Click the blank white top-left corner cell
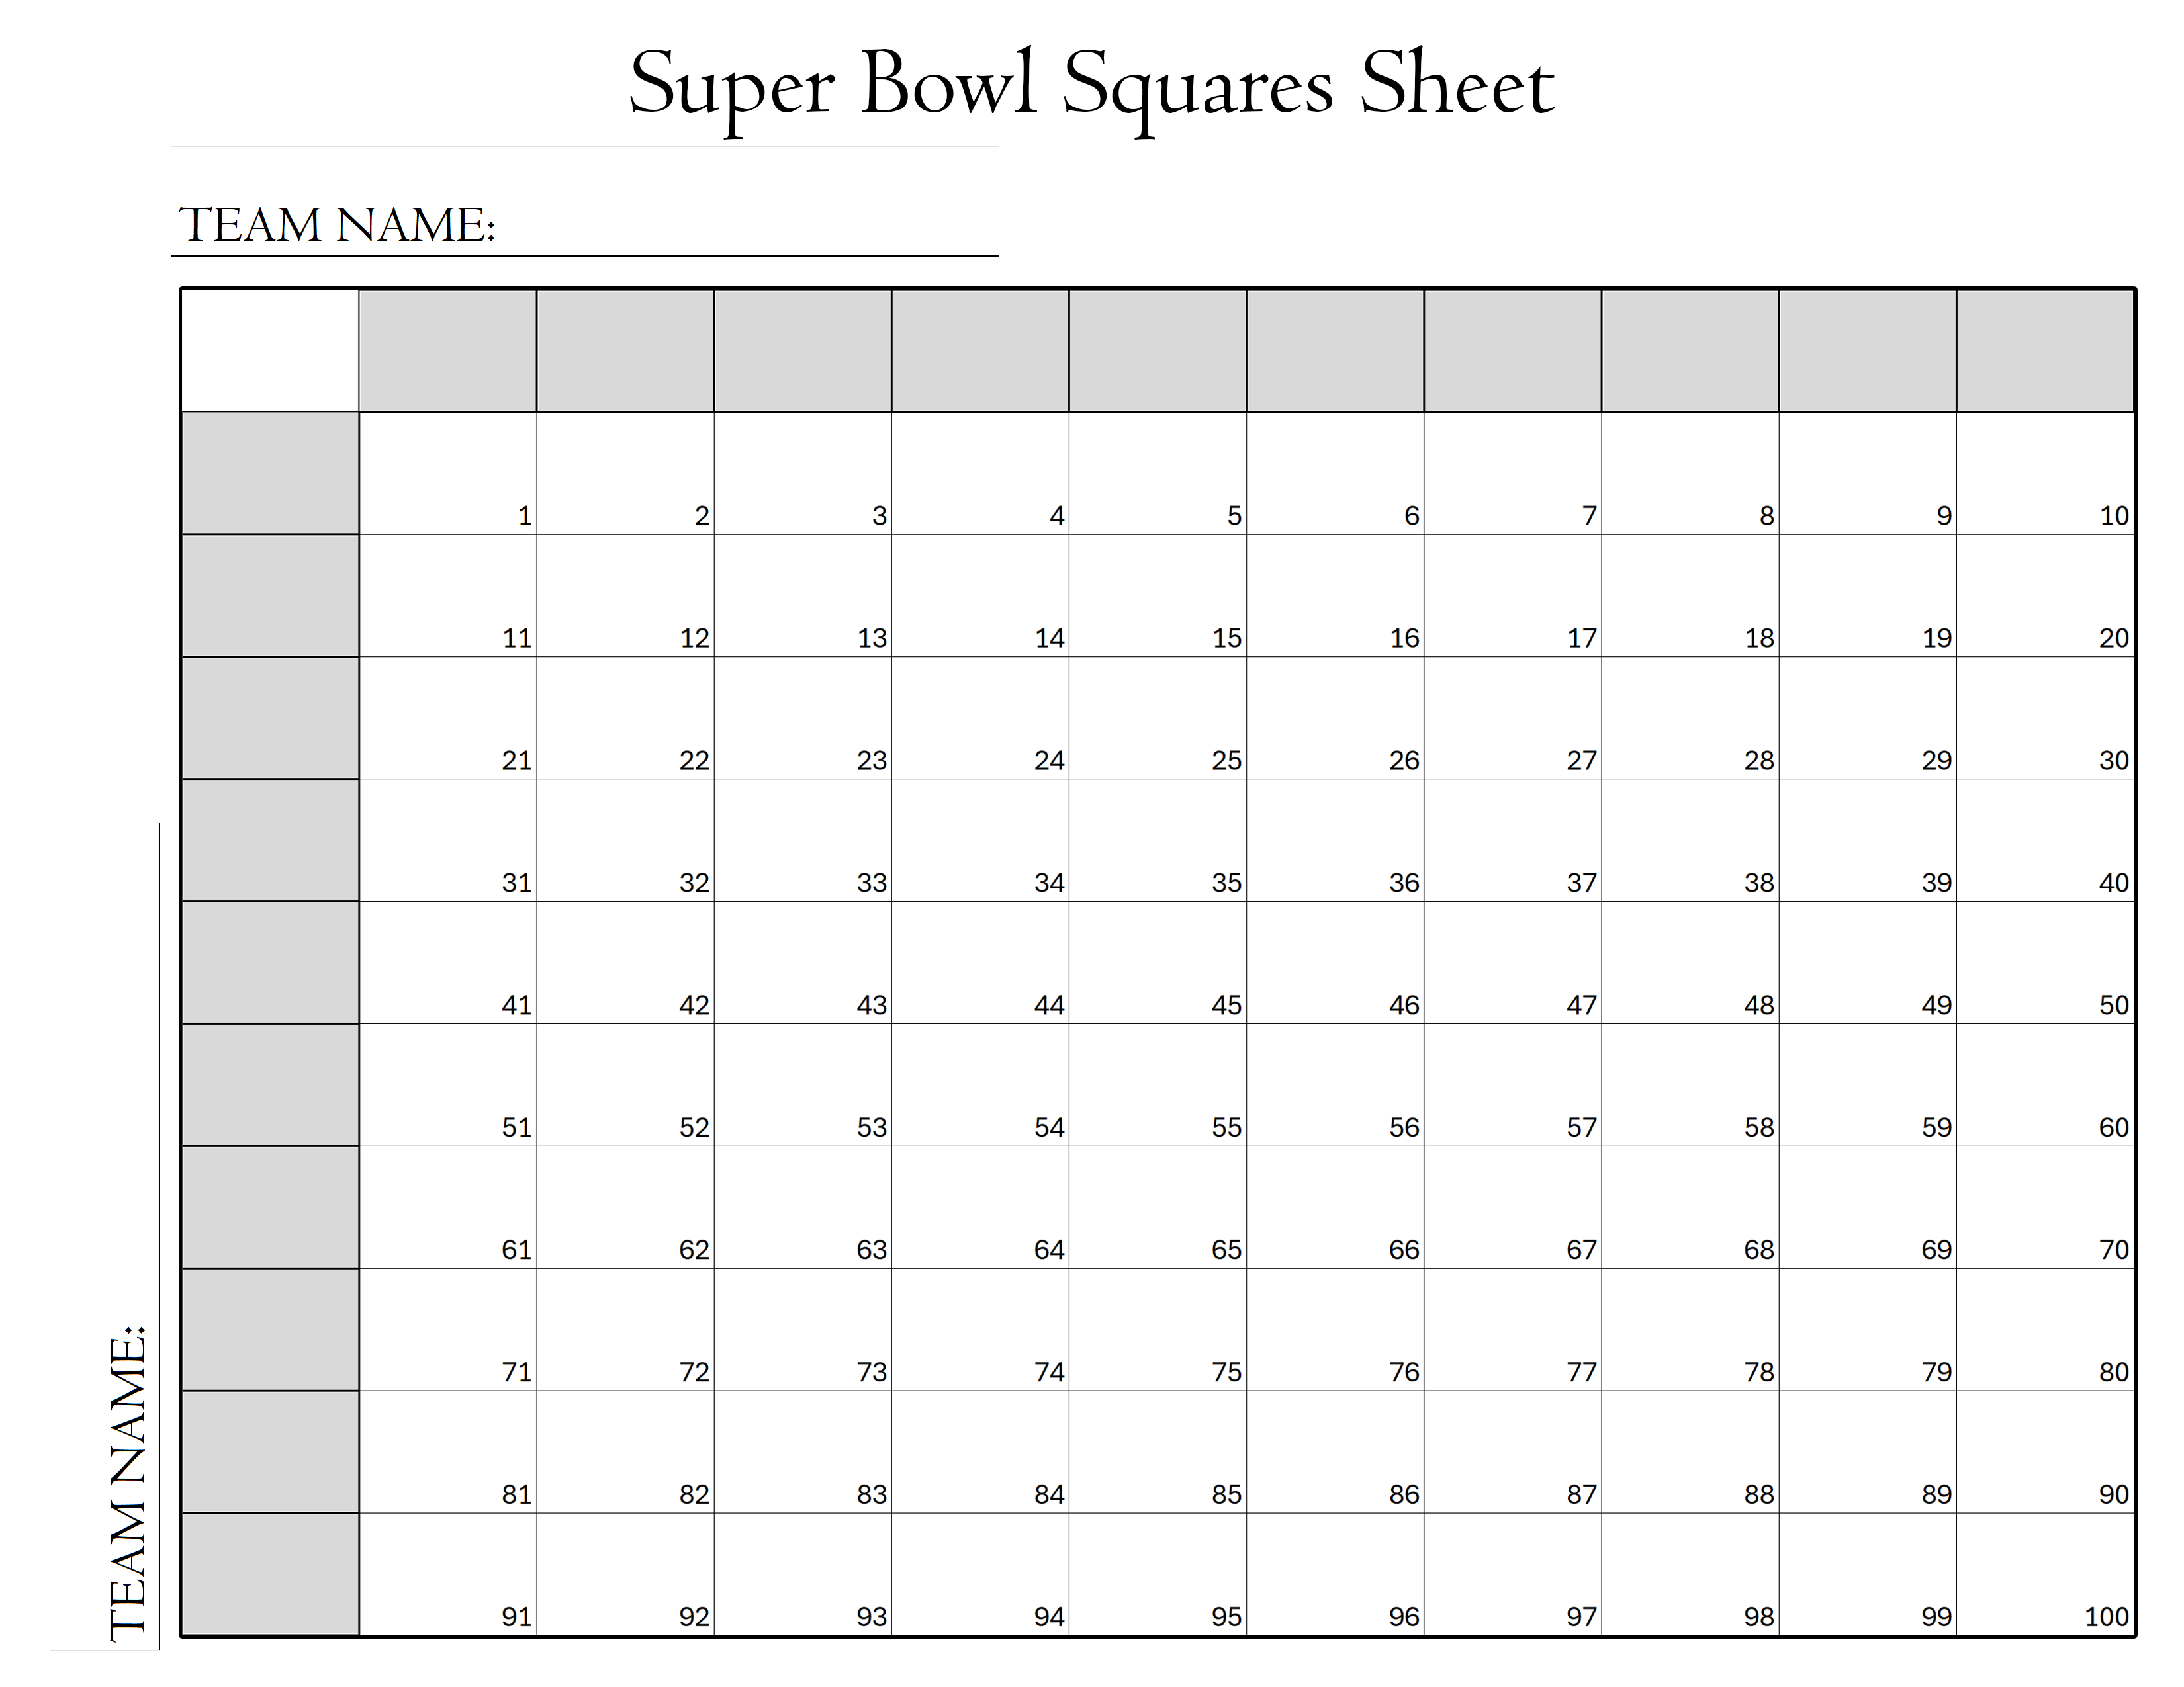Viewport: 2184px width, 1687px height. (270, 350)
